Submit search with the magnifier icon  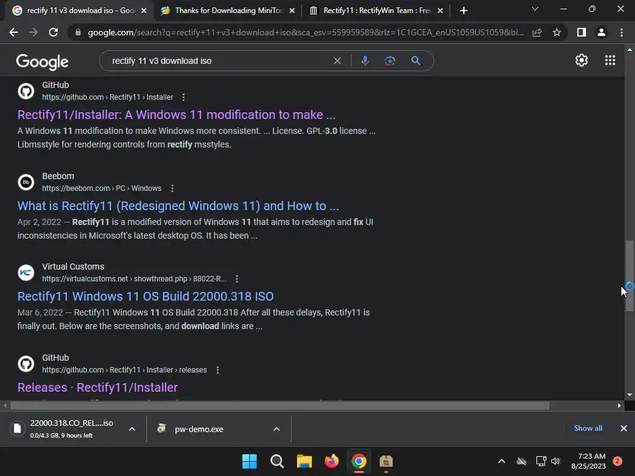[415, 61]
